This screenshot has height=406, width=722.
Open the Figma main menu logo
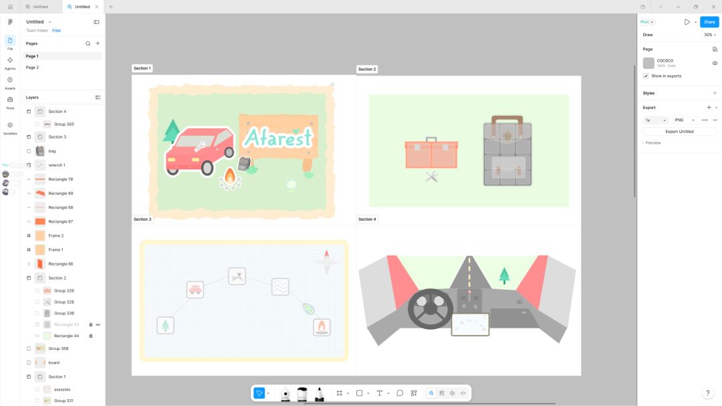pyautogui.click(x=10, y=21)
